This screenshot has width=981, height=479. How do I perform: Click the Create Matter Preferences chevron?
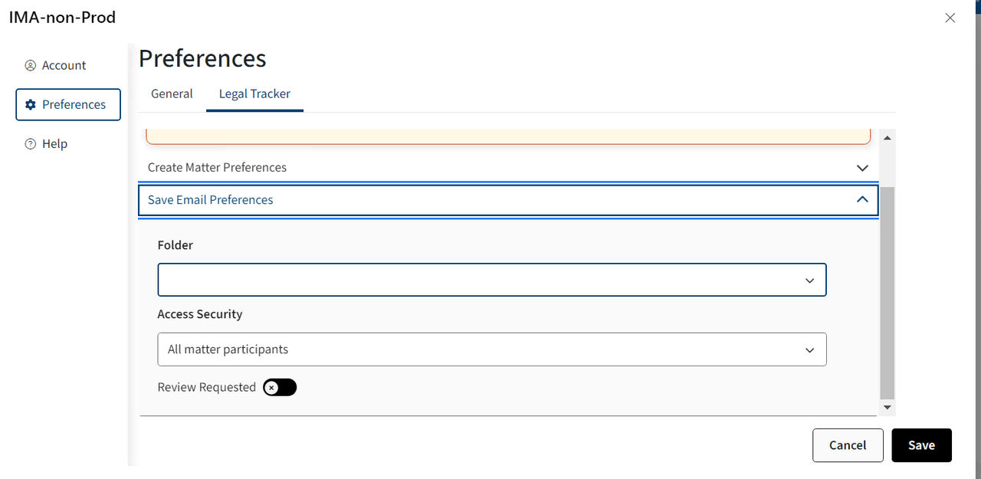coord(862,168)
